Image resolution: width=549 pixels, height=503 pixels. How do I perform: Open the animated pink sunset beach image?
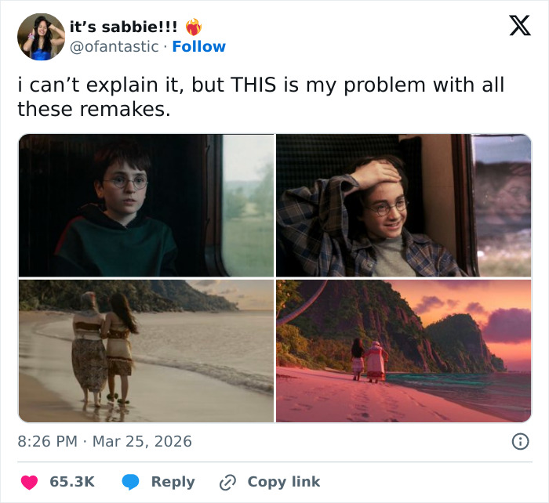[403, 351]
